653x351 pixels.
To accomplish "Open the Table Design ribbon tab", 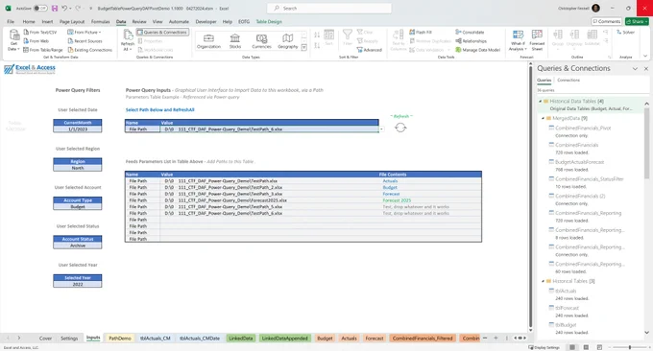I will (x=269, y=22).
